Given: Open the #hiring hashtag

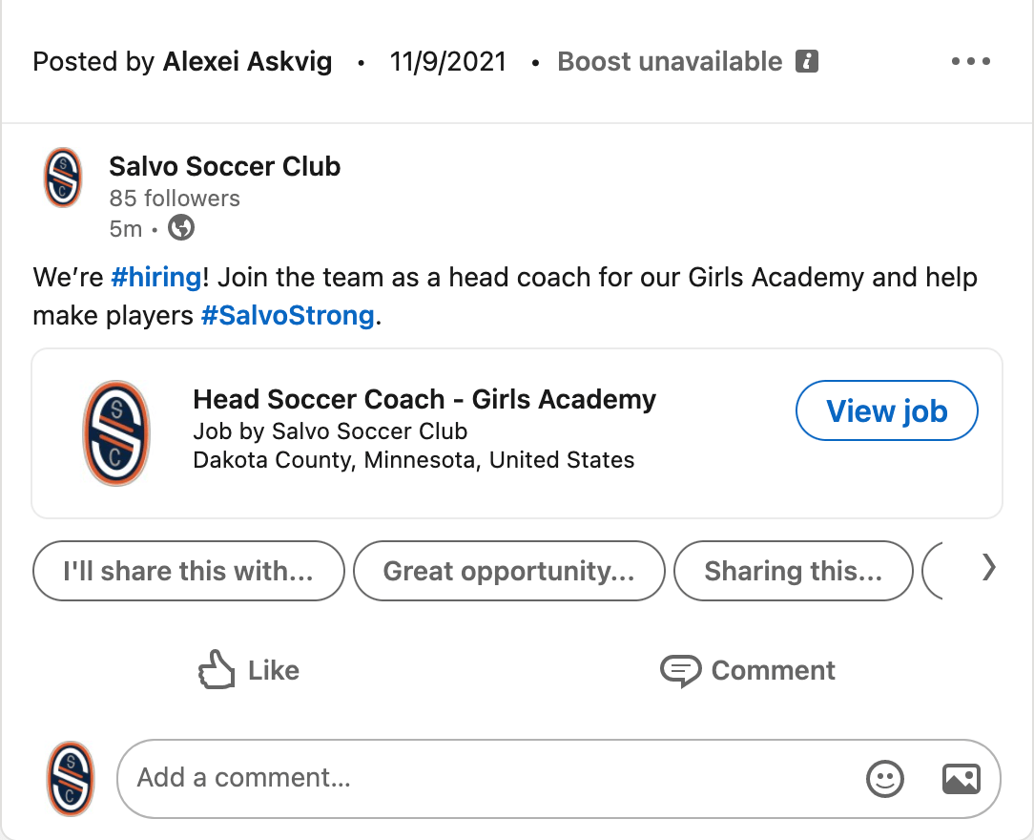Looking at the screenshot, I should click(x=156, y=277).
